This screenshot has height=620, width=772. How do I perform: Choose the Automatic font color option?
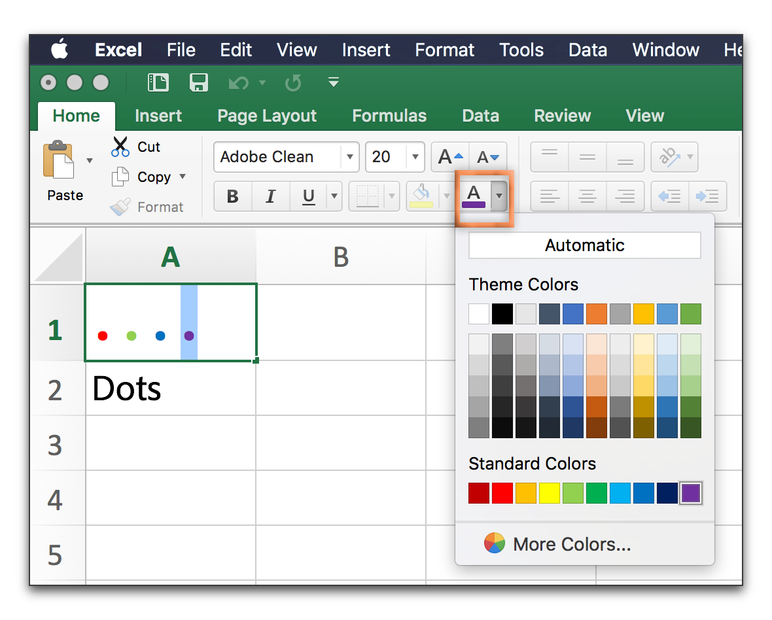click(x=584, y=245)
